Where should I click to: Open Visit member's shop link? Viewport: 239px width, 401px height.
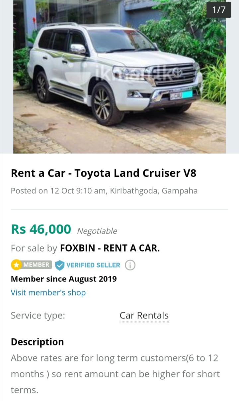coord(48,293)
